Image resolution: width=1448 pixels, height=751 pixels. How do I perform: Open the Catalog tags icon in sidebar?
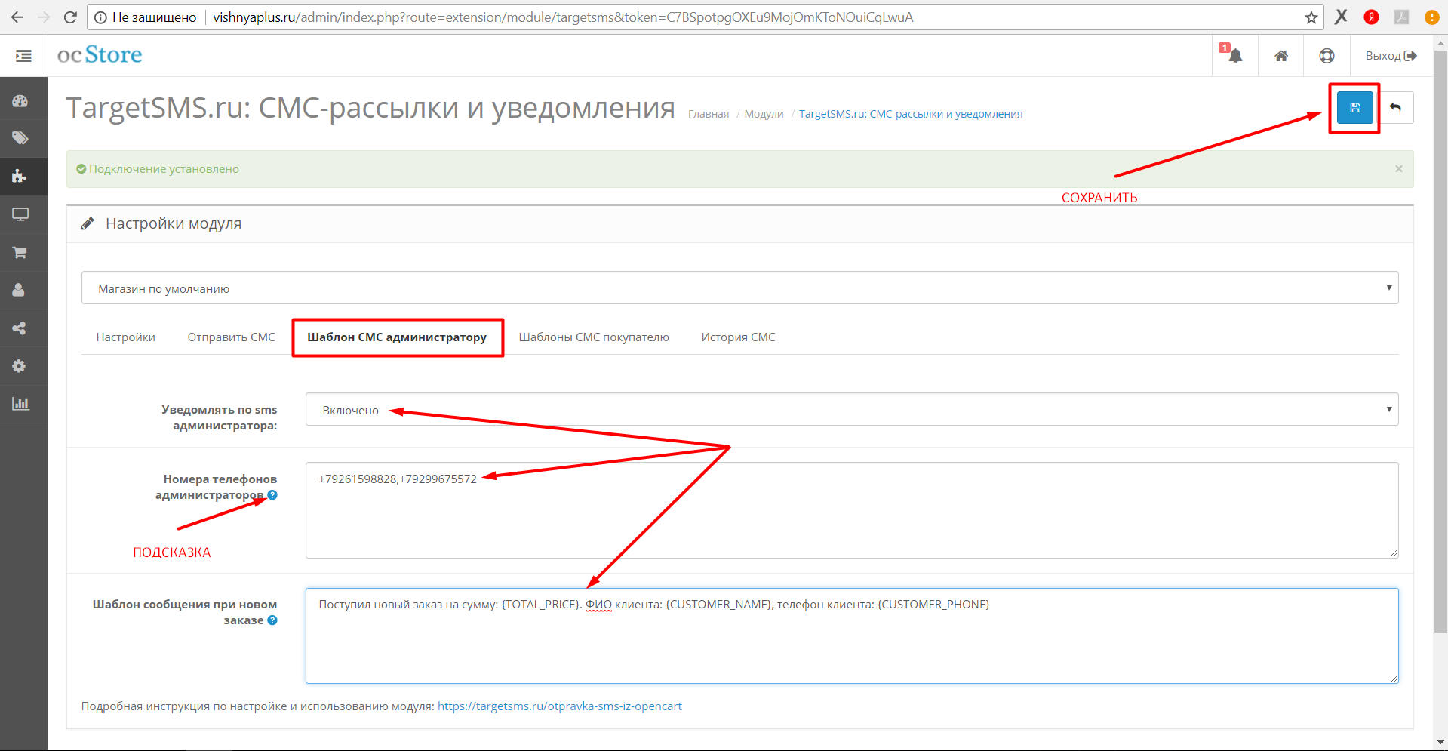point(20,138)
